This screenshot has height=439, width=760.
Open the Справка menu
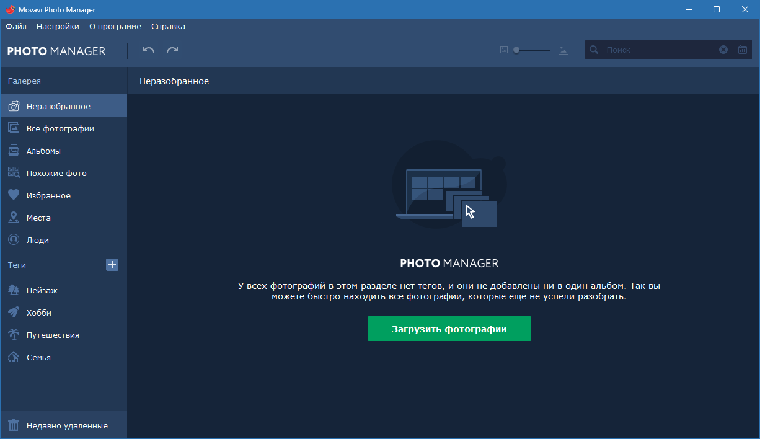tap(168, 26)
